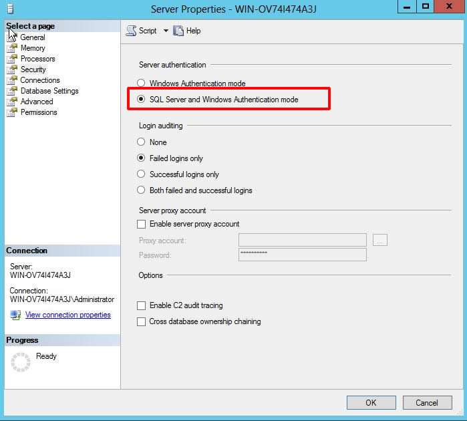Click the connection properties computer icon
This screenshot has height=421, width=467.
pyautogui.click(x=15, y=315)
